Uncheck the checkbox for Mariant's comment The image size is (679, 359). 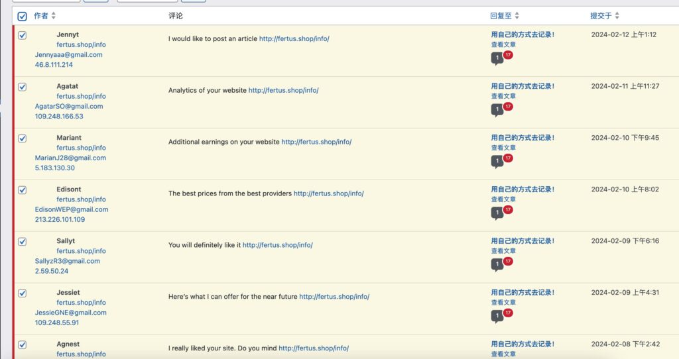pyautogui.click(x=22, y=138)
